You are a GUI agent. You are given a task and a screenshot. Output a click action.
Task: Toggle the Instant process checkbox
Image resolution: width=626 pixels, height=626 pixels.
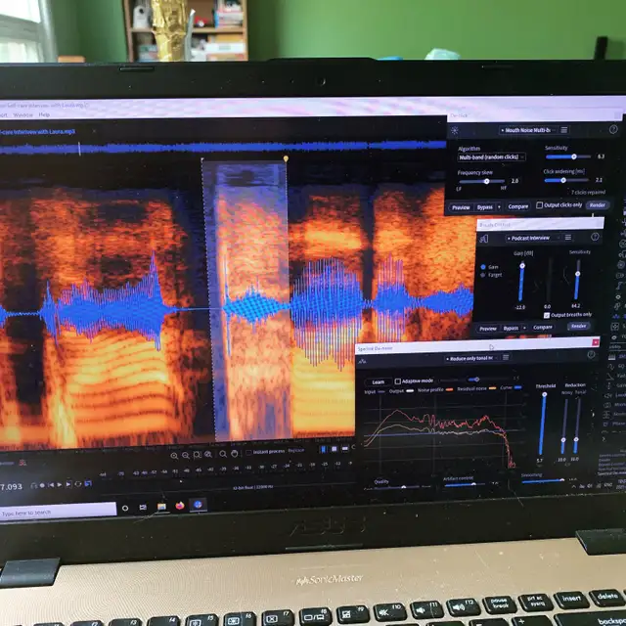(248, 452)
